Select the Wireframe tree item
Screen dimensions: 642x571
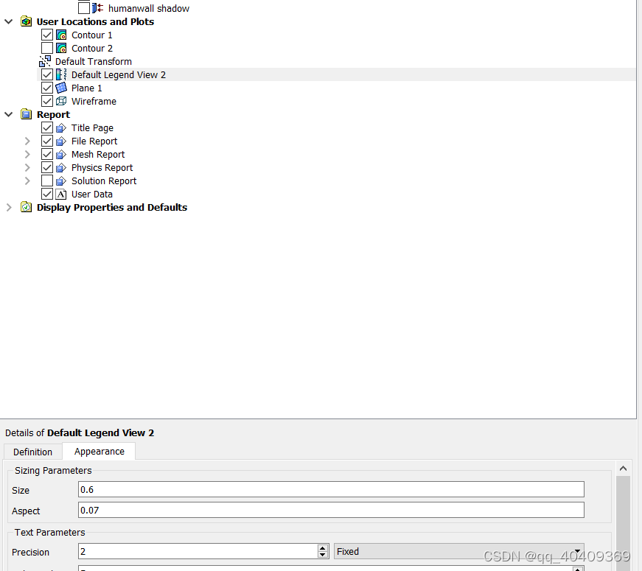pos(94,101)
